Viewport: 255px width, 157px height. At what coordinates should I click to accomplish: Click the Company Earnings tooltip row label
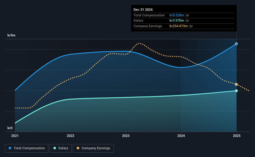click(148, 26)
